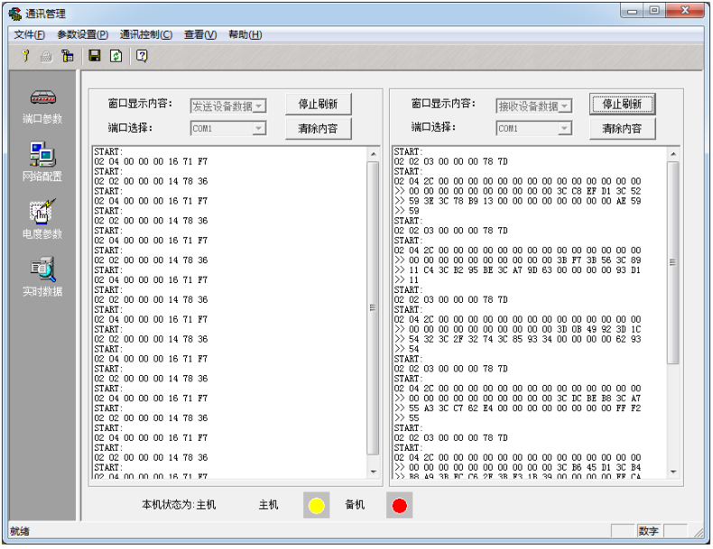This screenshot has height=549, width=713.
Task: Open 实时数据 real-time data in sidebar
Action: 42,278
